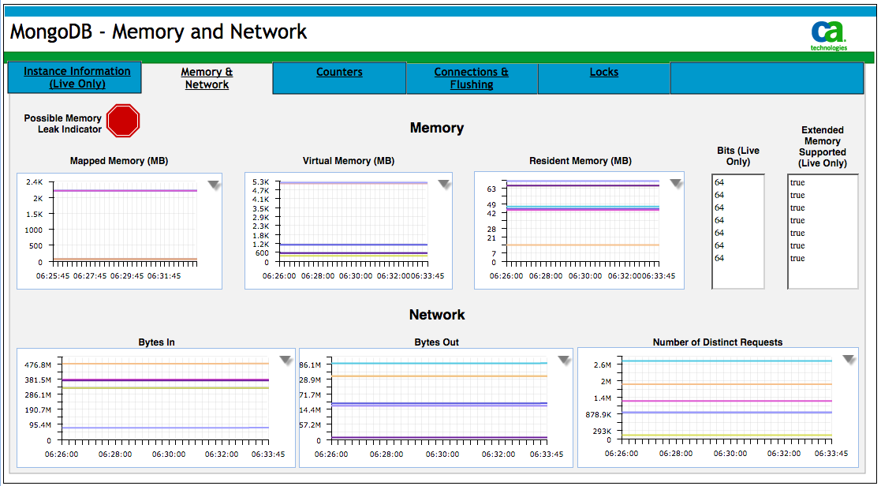Click the orange line in Bytes In chart
Image resolution: width=881 pixels, height=486 pixels.
pyautogui.click(x=166, y=364)
